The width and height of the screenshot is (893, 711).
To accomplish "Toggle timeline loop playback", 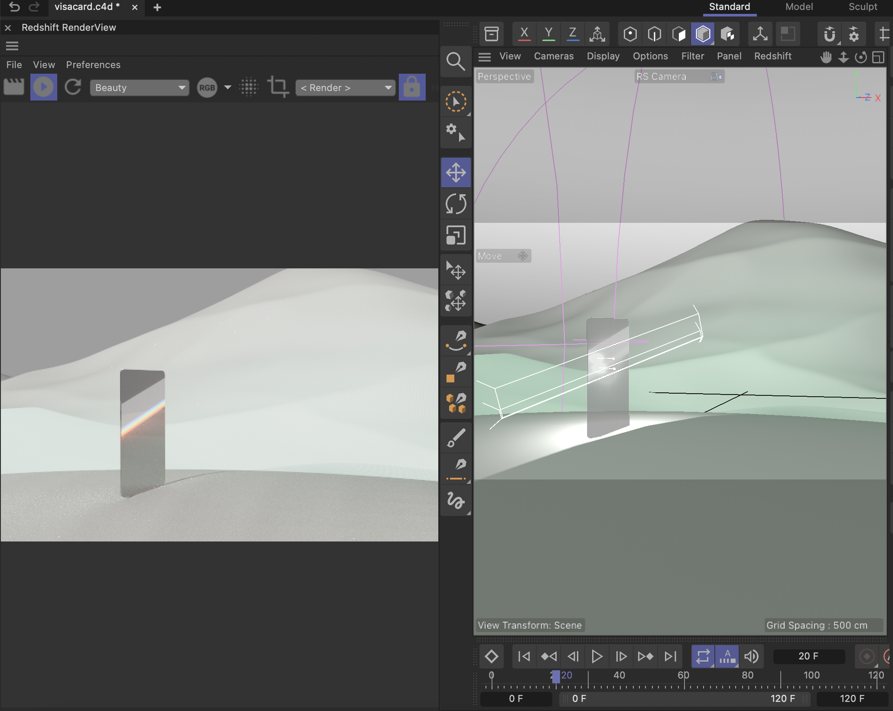I will [703, 656].
